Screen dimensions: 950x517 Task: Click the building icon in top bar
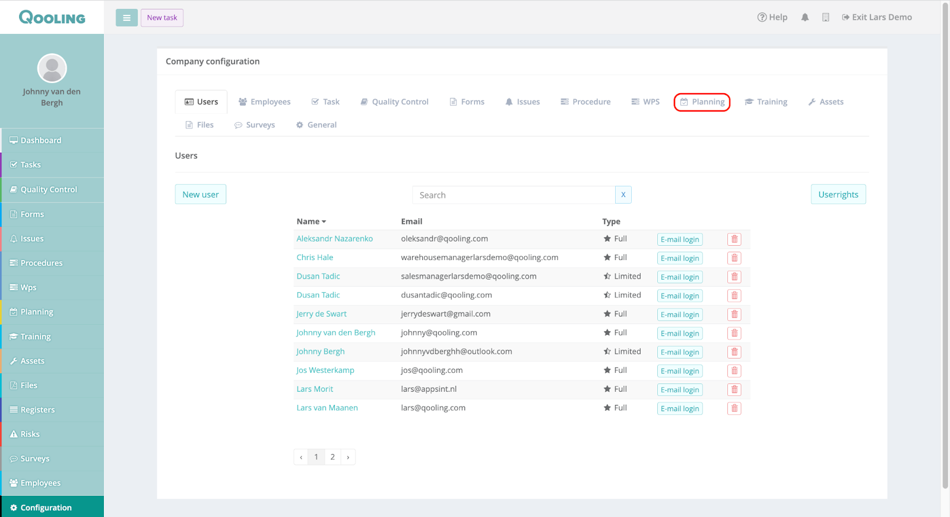coord(825,17)
